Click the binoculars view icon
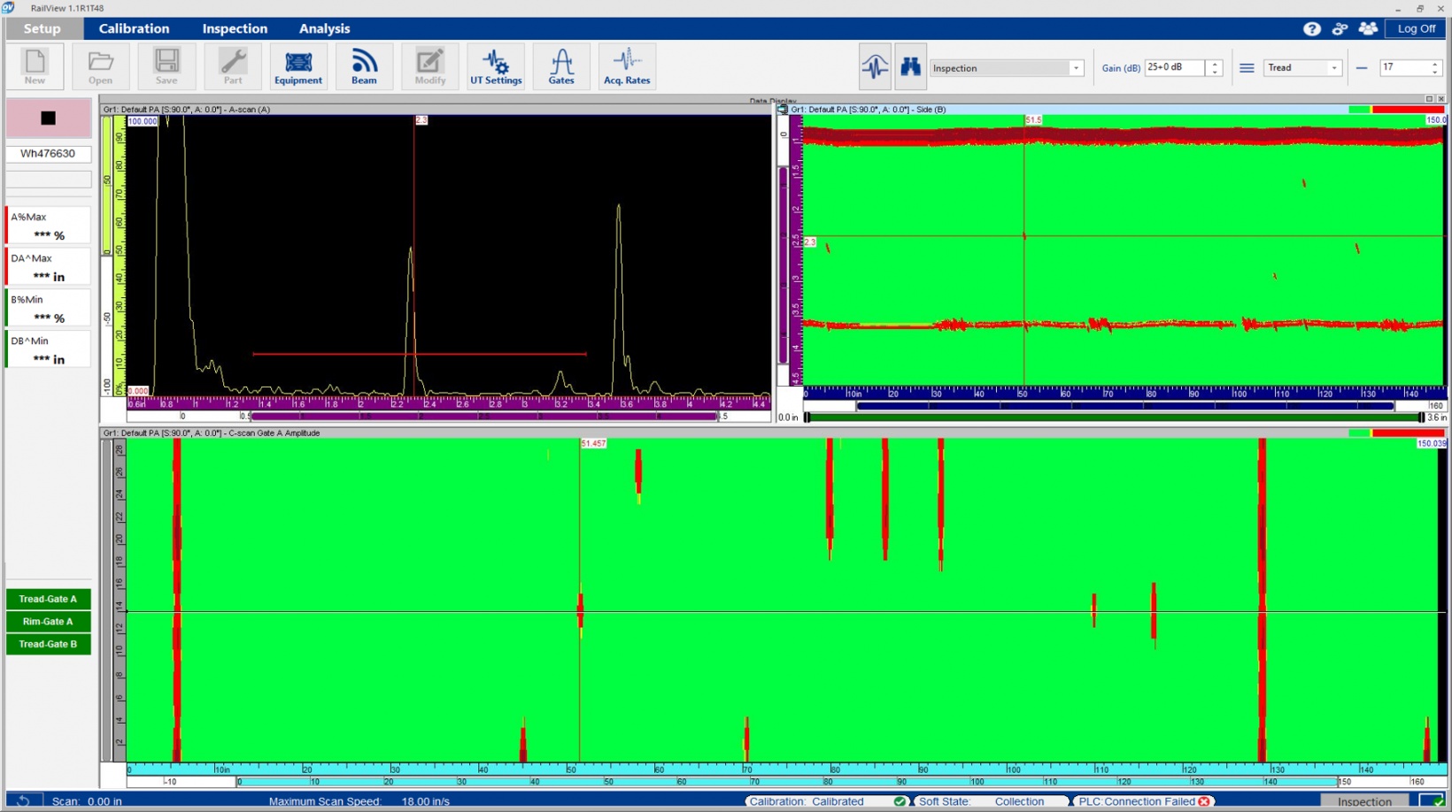The height and width of the screenshot is (812, 1452). pyautogui.click(x=910, y=67)
